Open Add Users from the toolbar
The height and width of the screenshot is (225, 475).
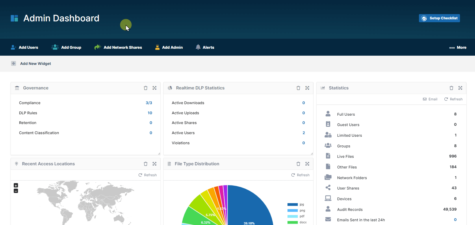(x=25, y=48)
